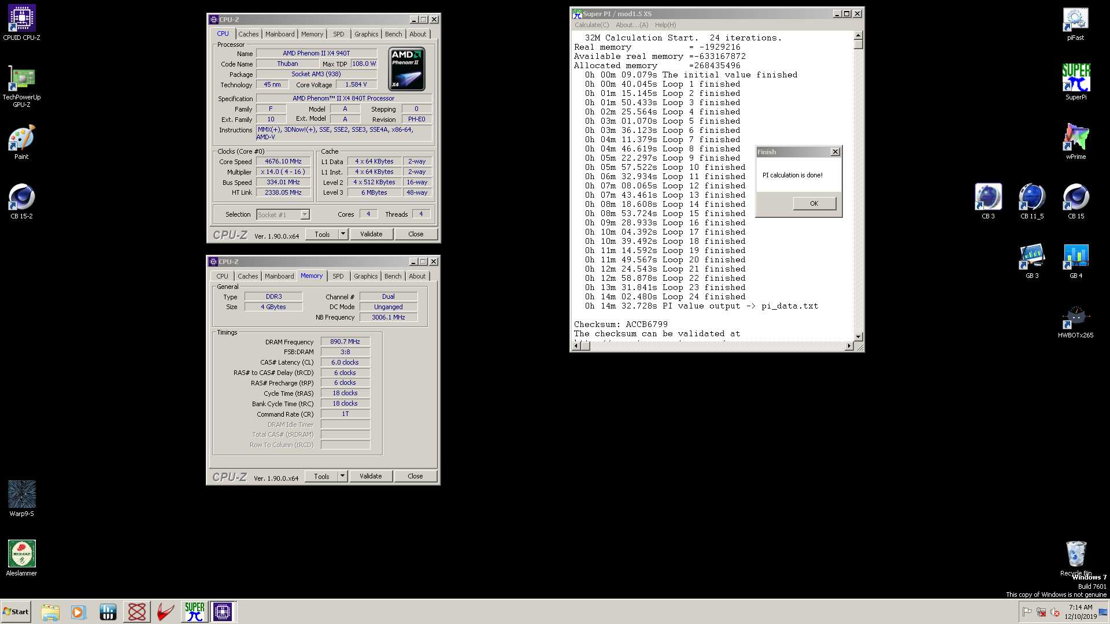Open the Help(H) menu in Super PI
The height and width of the screenshot is (624, 1110).
[665, 25]
